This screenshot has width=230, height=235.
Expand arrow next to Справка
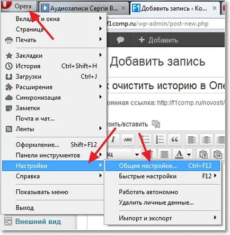tap(100, 176)
